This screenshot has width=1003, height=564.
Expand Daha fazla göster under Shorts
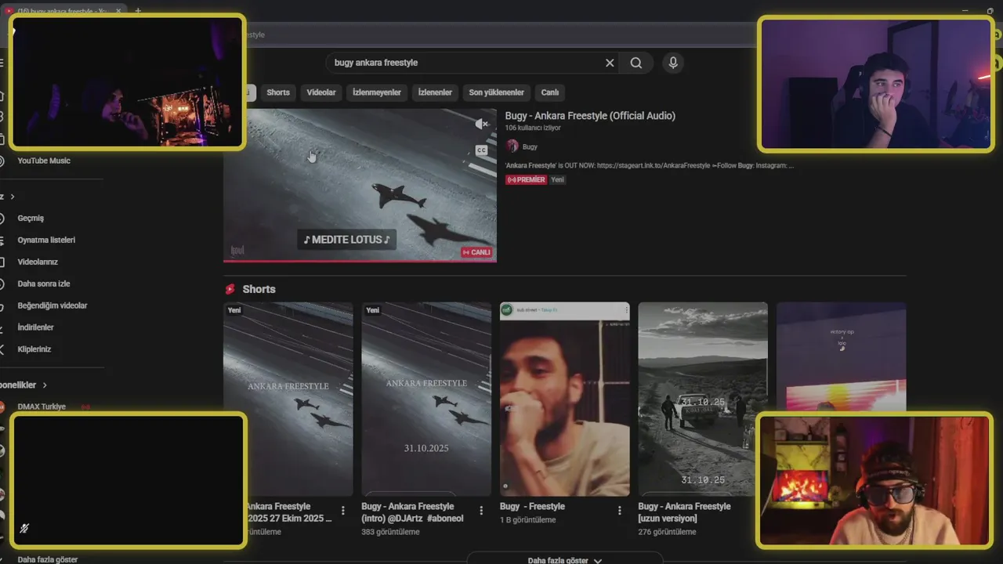565,560
